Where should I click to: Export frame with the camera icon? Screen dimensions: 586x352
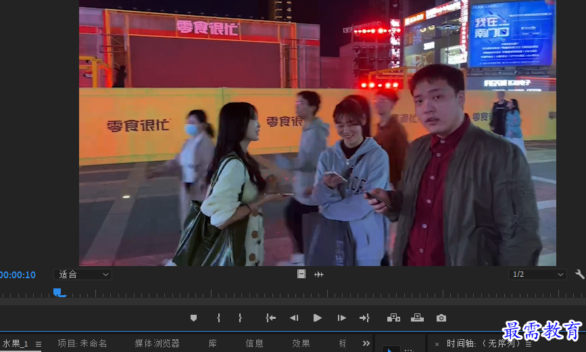click(441, 318)
